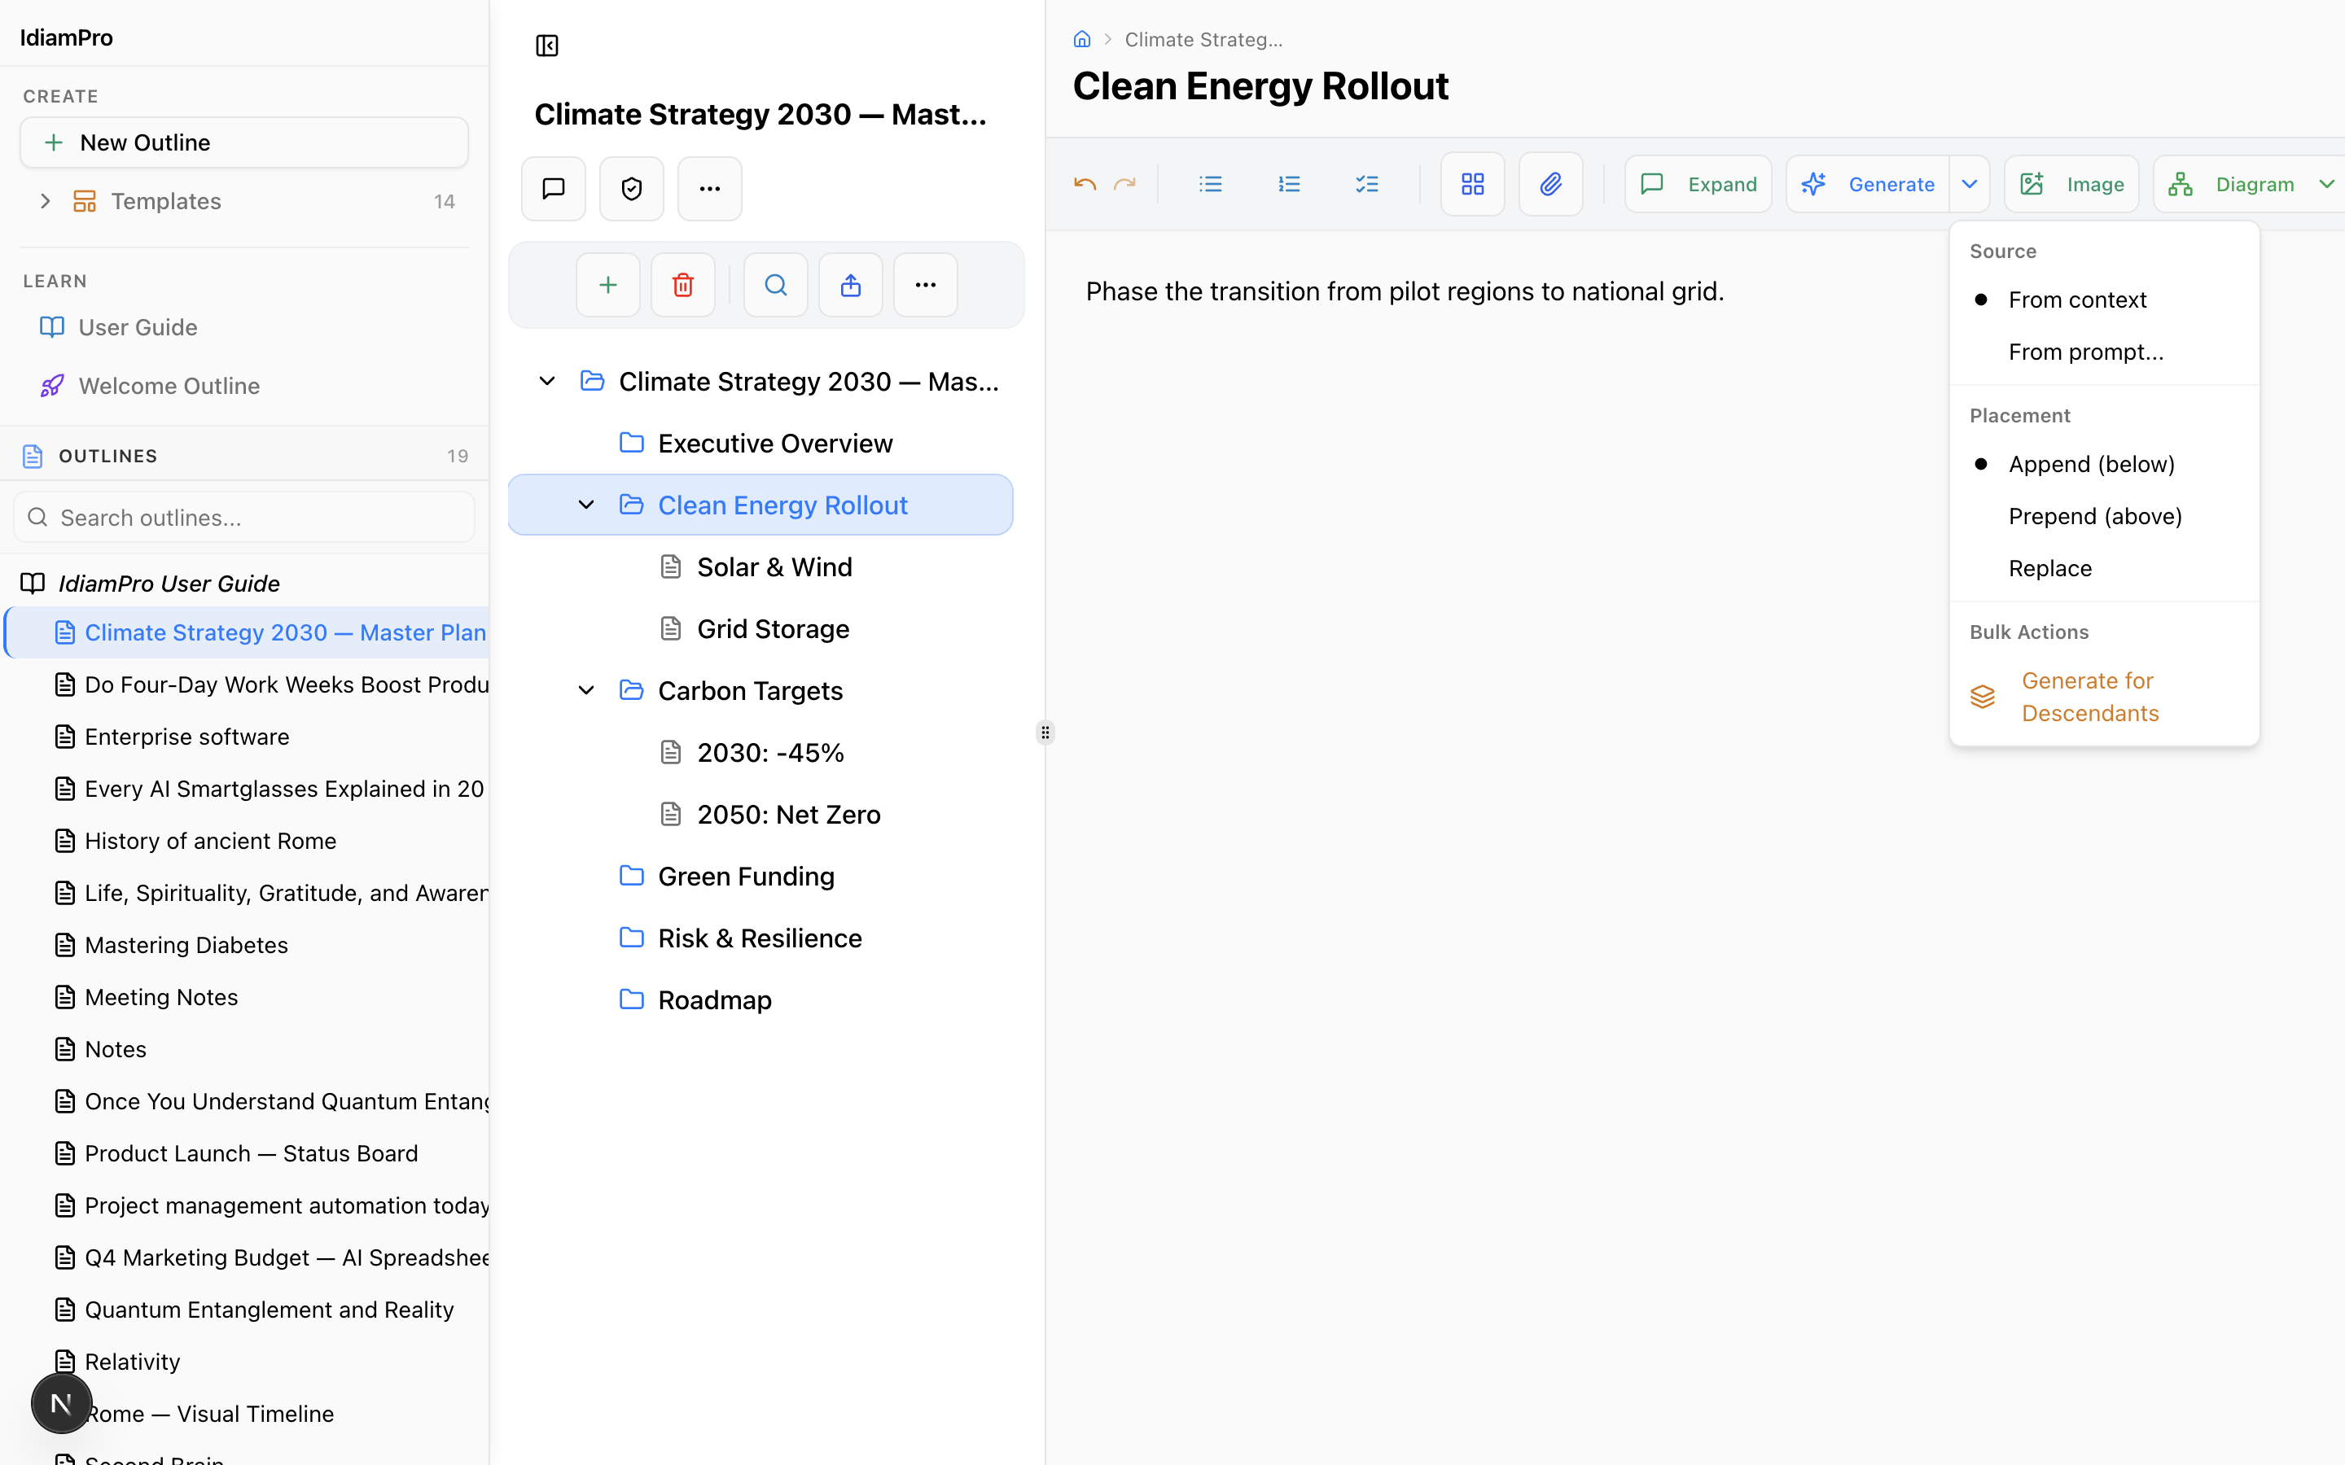Go to home via breadcrumb icon
Screen dimensions: 2345x1465
1081,40
